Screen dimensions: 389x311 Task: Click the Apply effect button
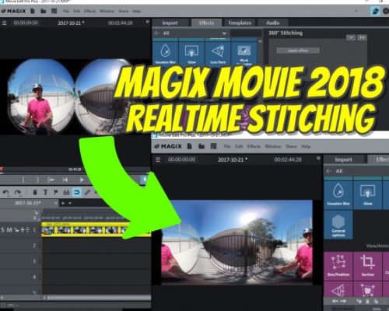(x=298, y=51)
